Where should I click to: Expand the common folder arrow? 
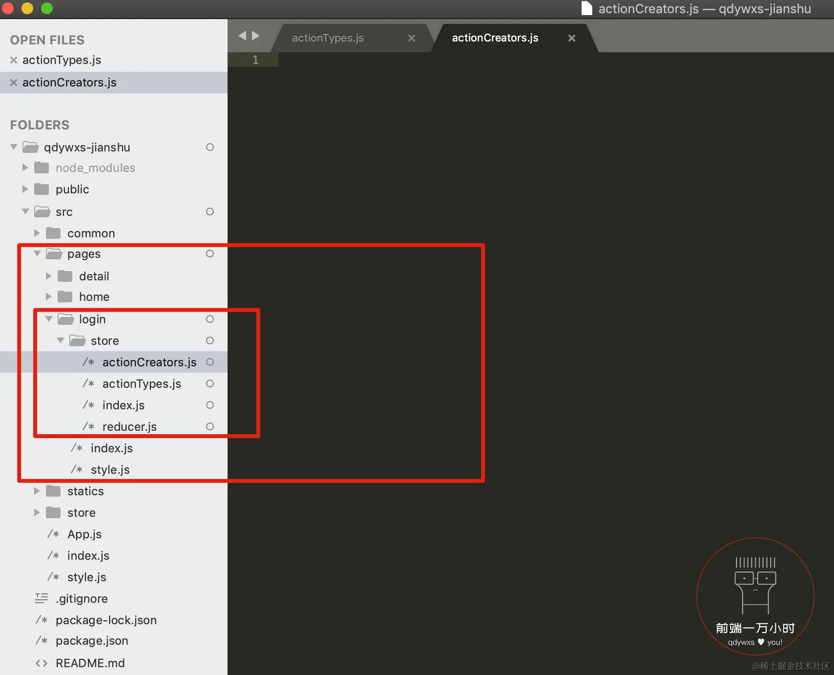coord(37,233)
